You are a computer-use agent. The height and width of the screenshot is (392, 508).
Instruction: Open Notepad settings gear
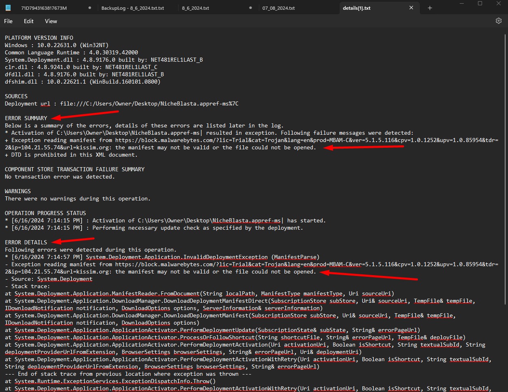[499, 21]
